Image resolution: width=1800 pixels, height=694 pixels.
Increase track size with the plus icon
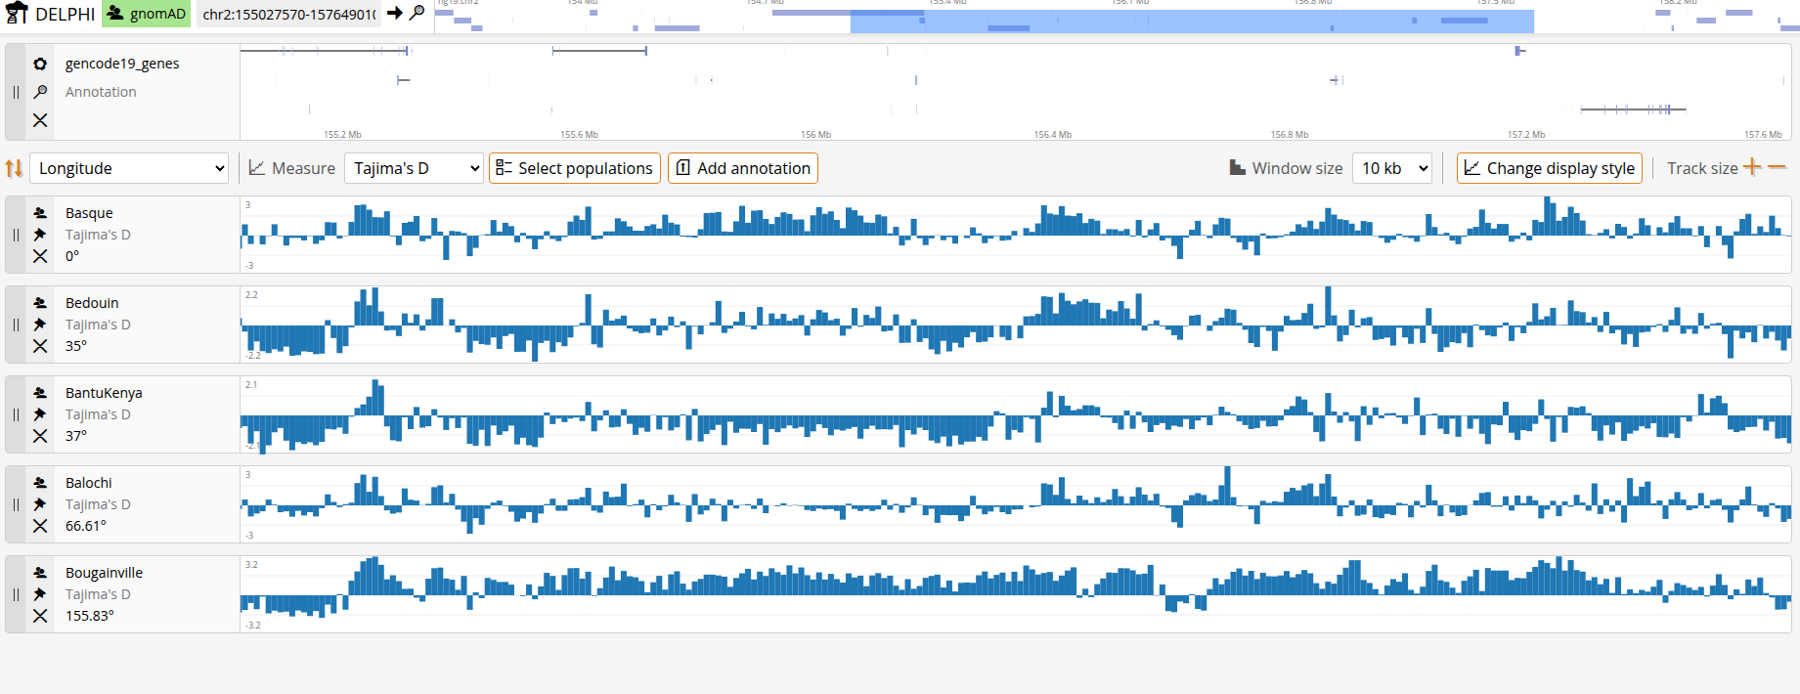click(x=1752, y=167)
